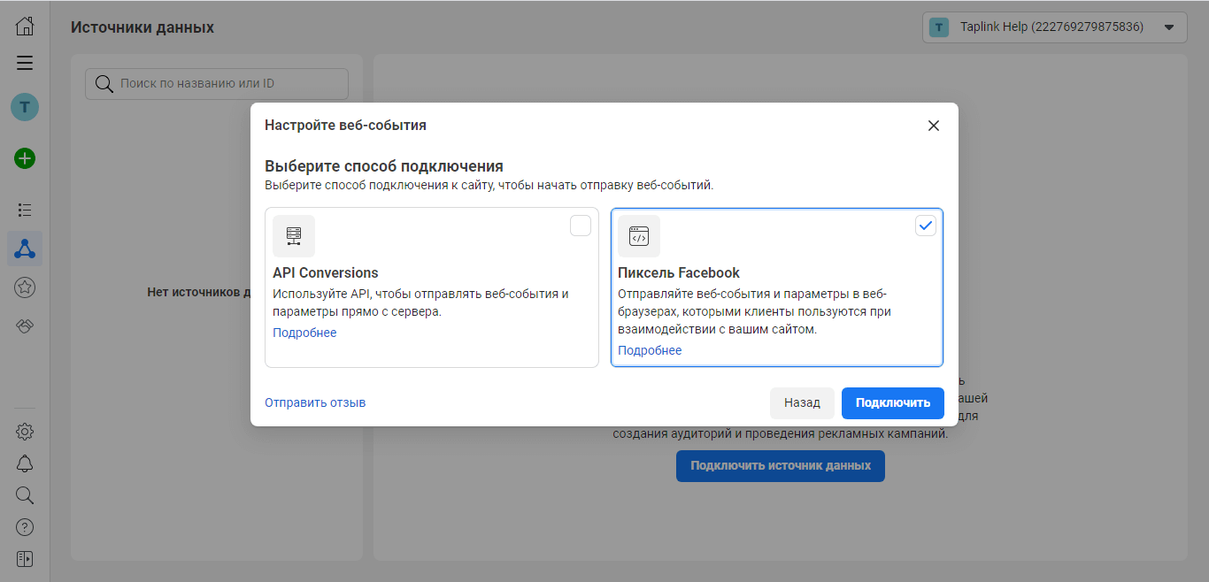Image resolution: width=1209 pixels, height=582 pixels.
Task: Click the Подключить button in dialog
Action: pyautogui.click(x=893, y=402)
